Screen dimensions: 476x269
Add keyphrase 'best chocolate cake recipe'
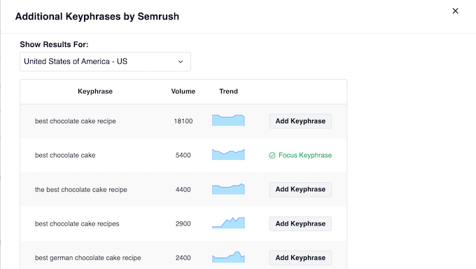pyautogui.click(x=300, y=121)
